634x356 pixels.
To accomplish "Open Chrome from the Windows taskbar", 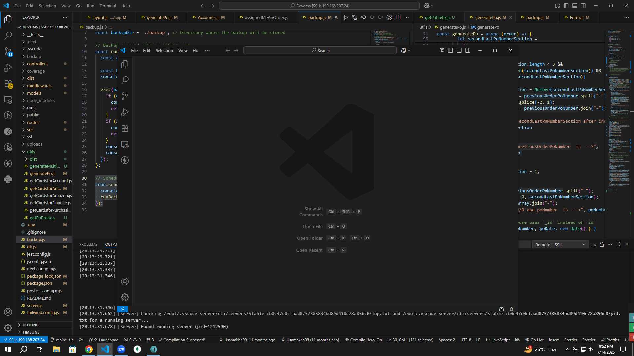I will tap(89, 349).
